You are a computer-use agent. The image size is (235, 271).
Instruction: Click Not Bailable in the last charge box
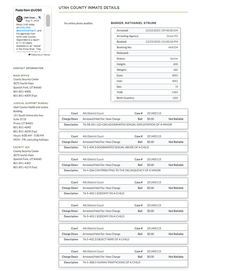tap(176, 257)
